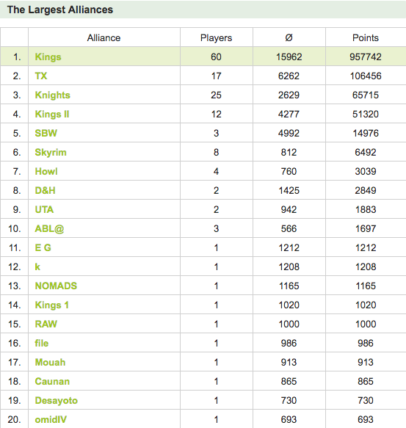This screenshot has height=428, width=406.
Task: Click the Points column header
Action: tap(366, 37)
